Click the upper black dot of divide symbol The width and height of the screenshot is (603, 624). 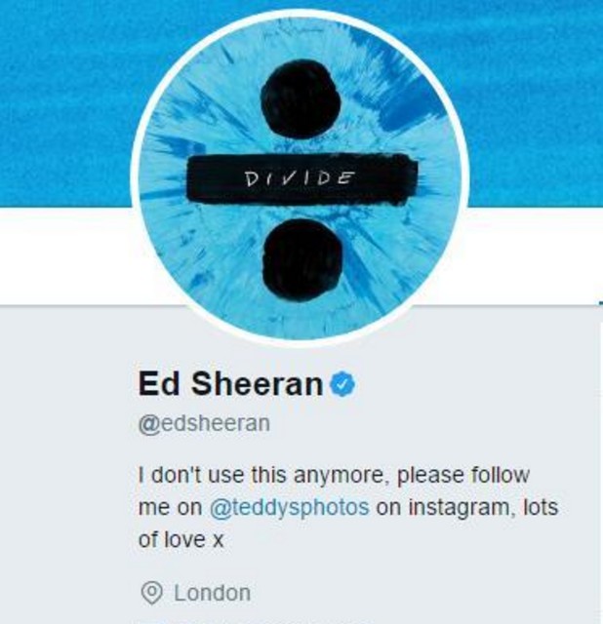pos(301,98)
